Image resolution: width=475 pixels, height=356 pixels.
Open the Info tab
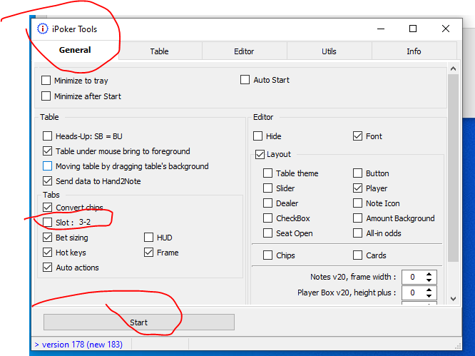[414, 51]
